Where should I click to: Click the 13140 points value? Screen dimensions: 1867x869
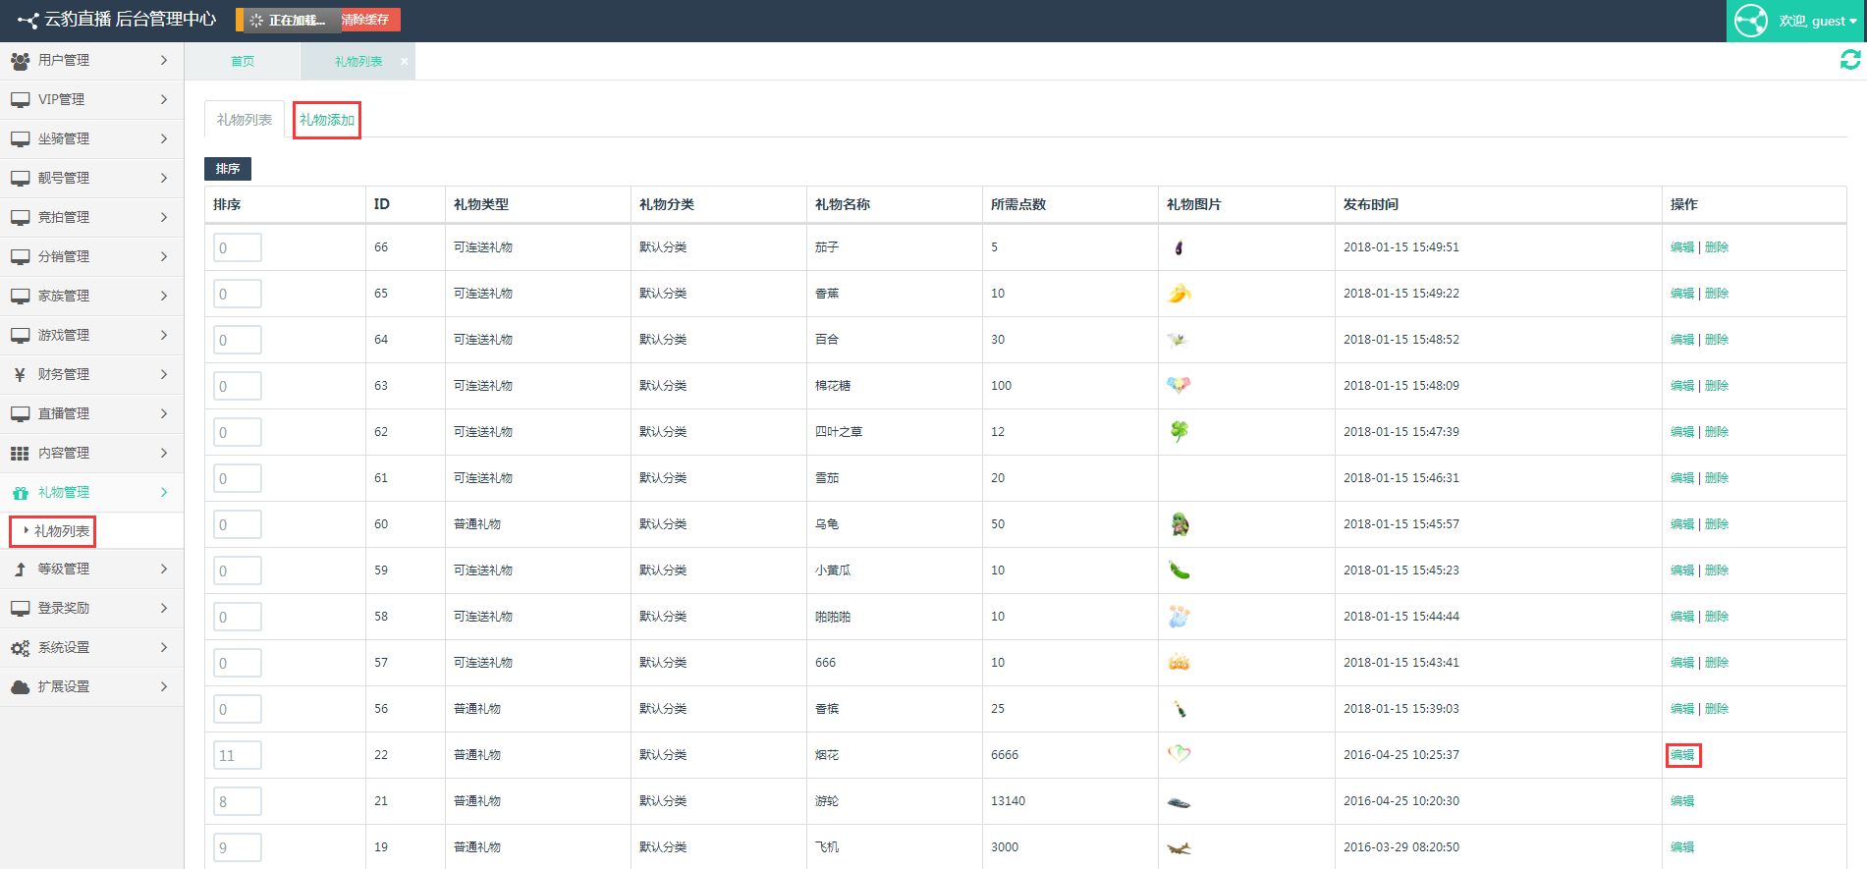tap(1008, 801)
